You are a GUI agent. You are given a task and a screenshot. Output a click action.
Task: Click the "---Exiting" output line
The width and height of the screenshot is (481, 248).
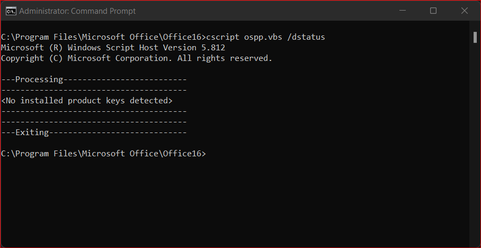pos(94,132)
